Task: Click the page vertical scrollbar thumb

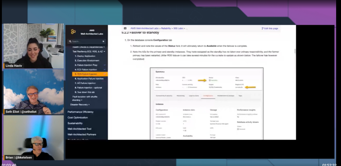Action: click(295, 51)
